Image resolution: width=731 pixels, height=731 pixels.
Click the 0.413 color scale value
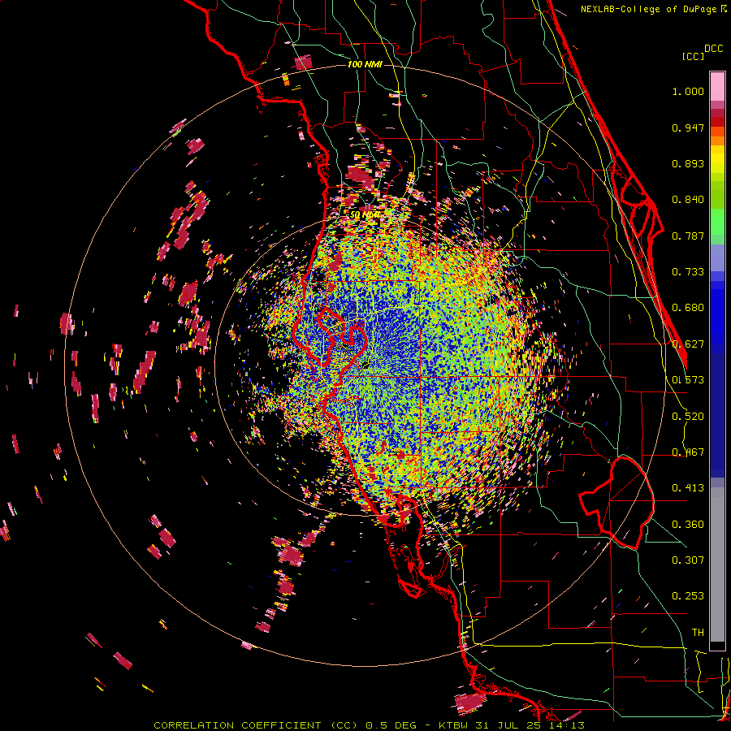688,488
